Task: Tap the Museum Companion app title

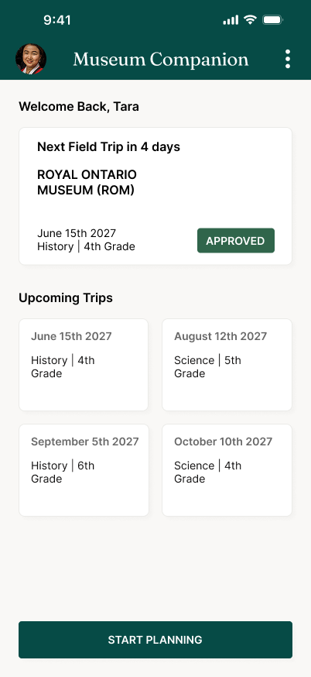Action: coord(161,60)
